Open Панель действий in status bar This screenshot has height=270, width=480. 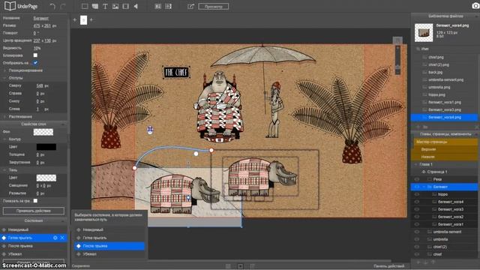coord(388,266)
